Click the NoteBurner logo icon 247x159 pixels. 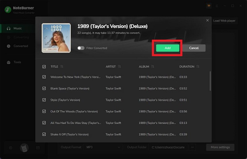(x=8, y=9)
